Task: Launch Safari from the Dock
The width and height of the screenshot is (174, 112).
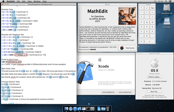Action: pyautogui.click(x=71, y=109)
